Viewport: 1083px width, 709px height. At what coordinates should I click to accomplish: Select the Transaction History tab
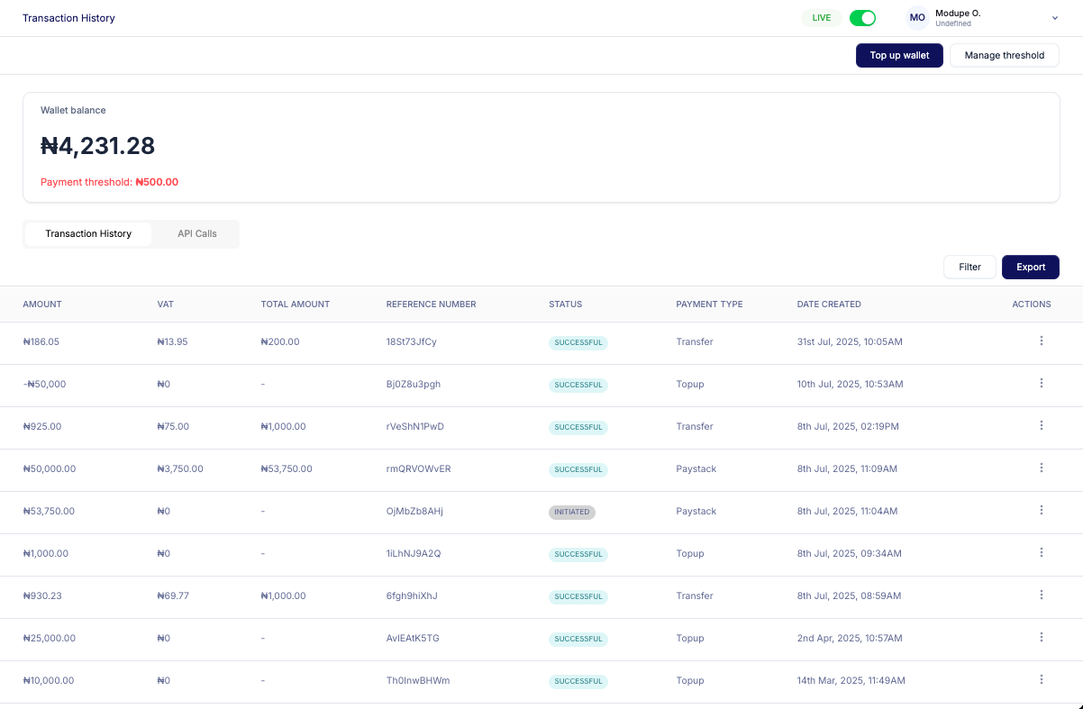(88, 233)
